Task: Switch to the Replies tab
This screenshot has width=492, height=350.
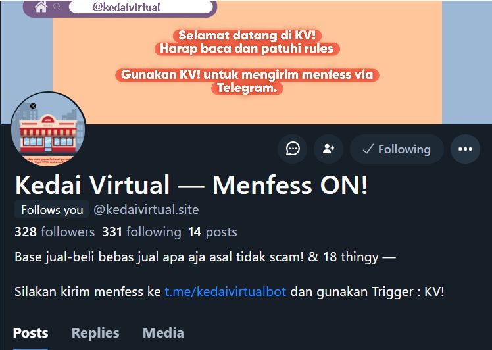Action: [x=95, y=333]
